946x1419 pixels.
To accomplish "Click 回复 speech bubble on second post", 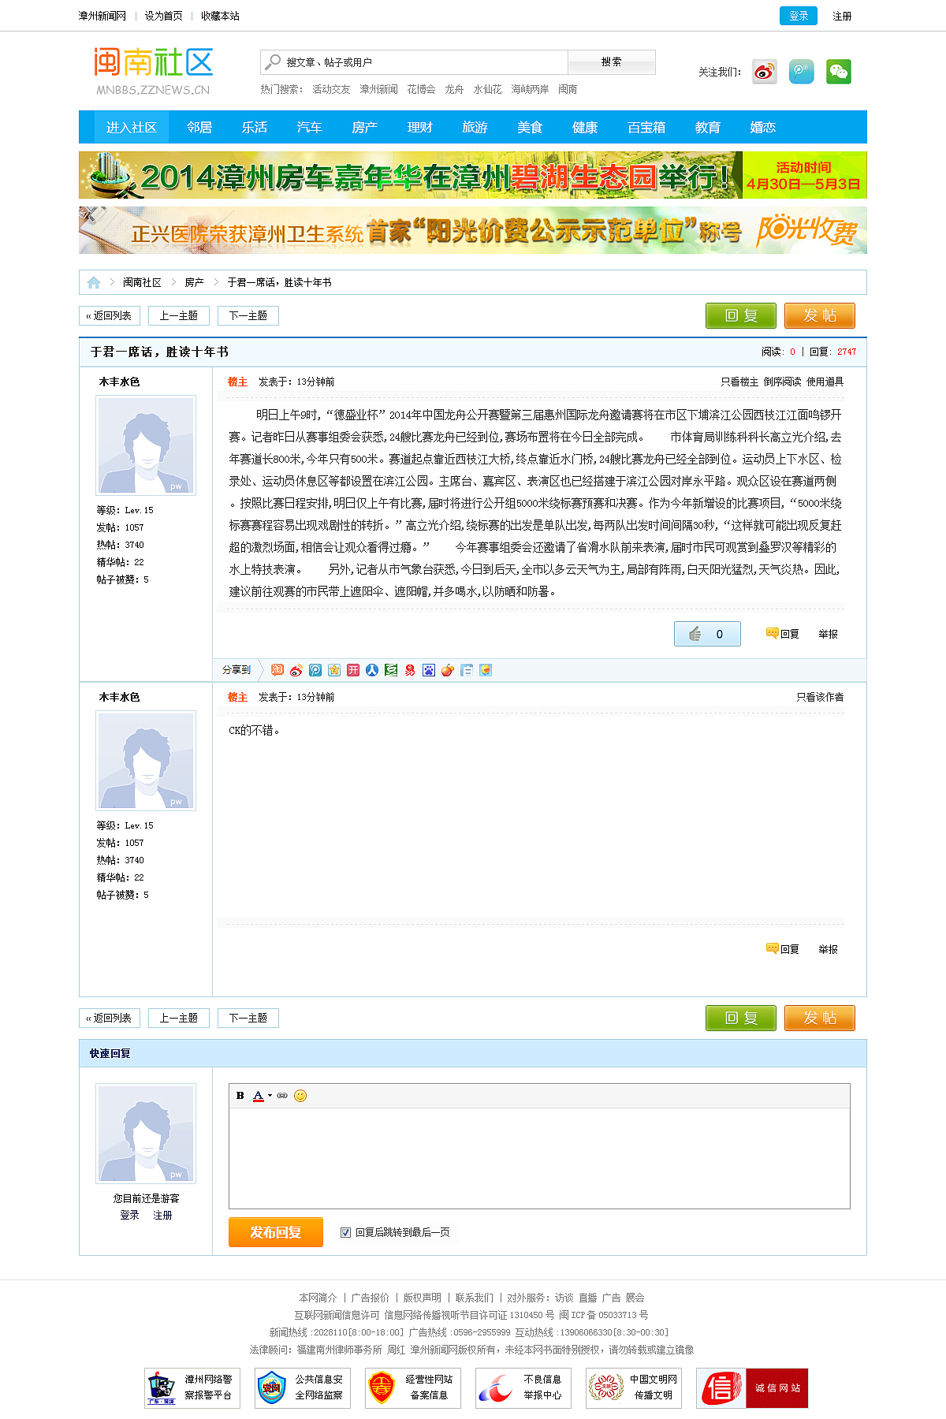I will tap(783, 949).
